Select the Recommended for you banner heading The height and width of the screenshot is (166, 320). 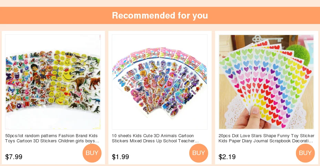pos(160,15)
